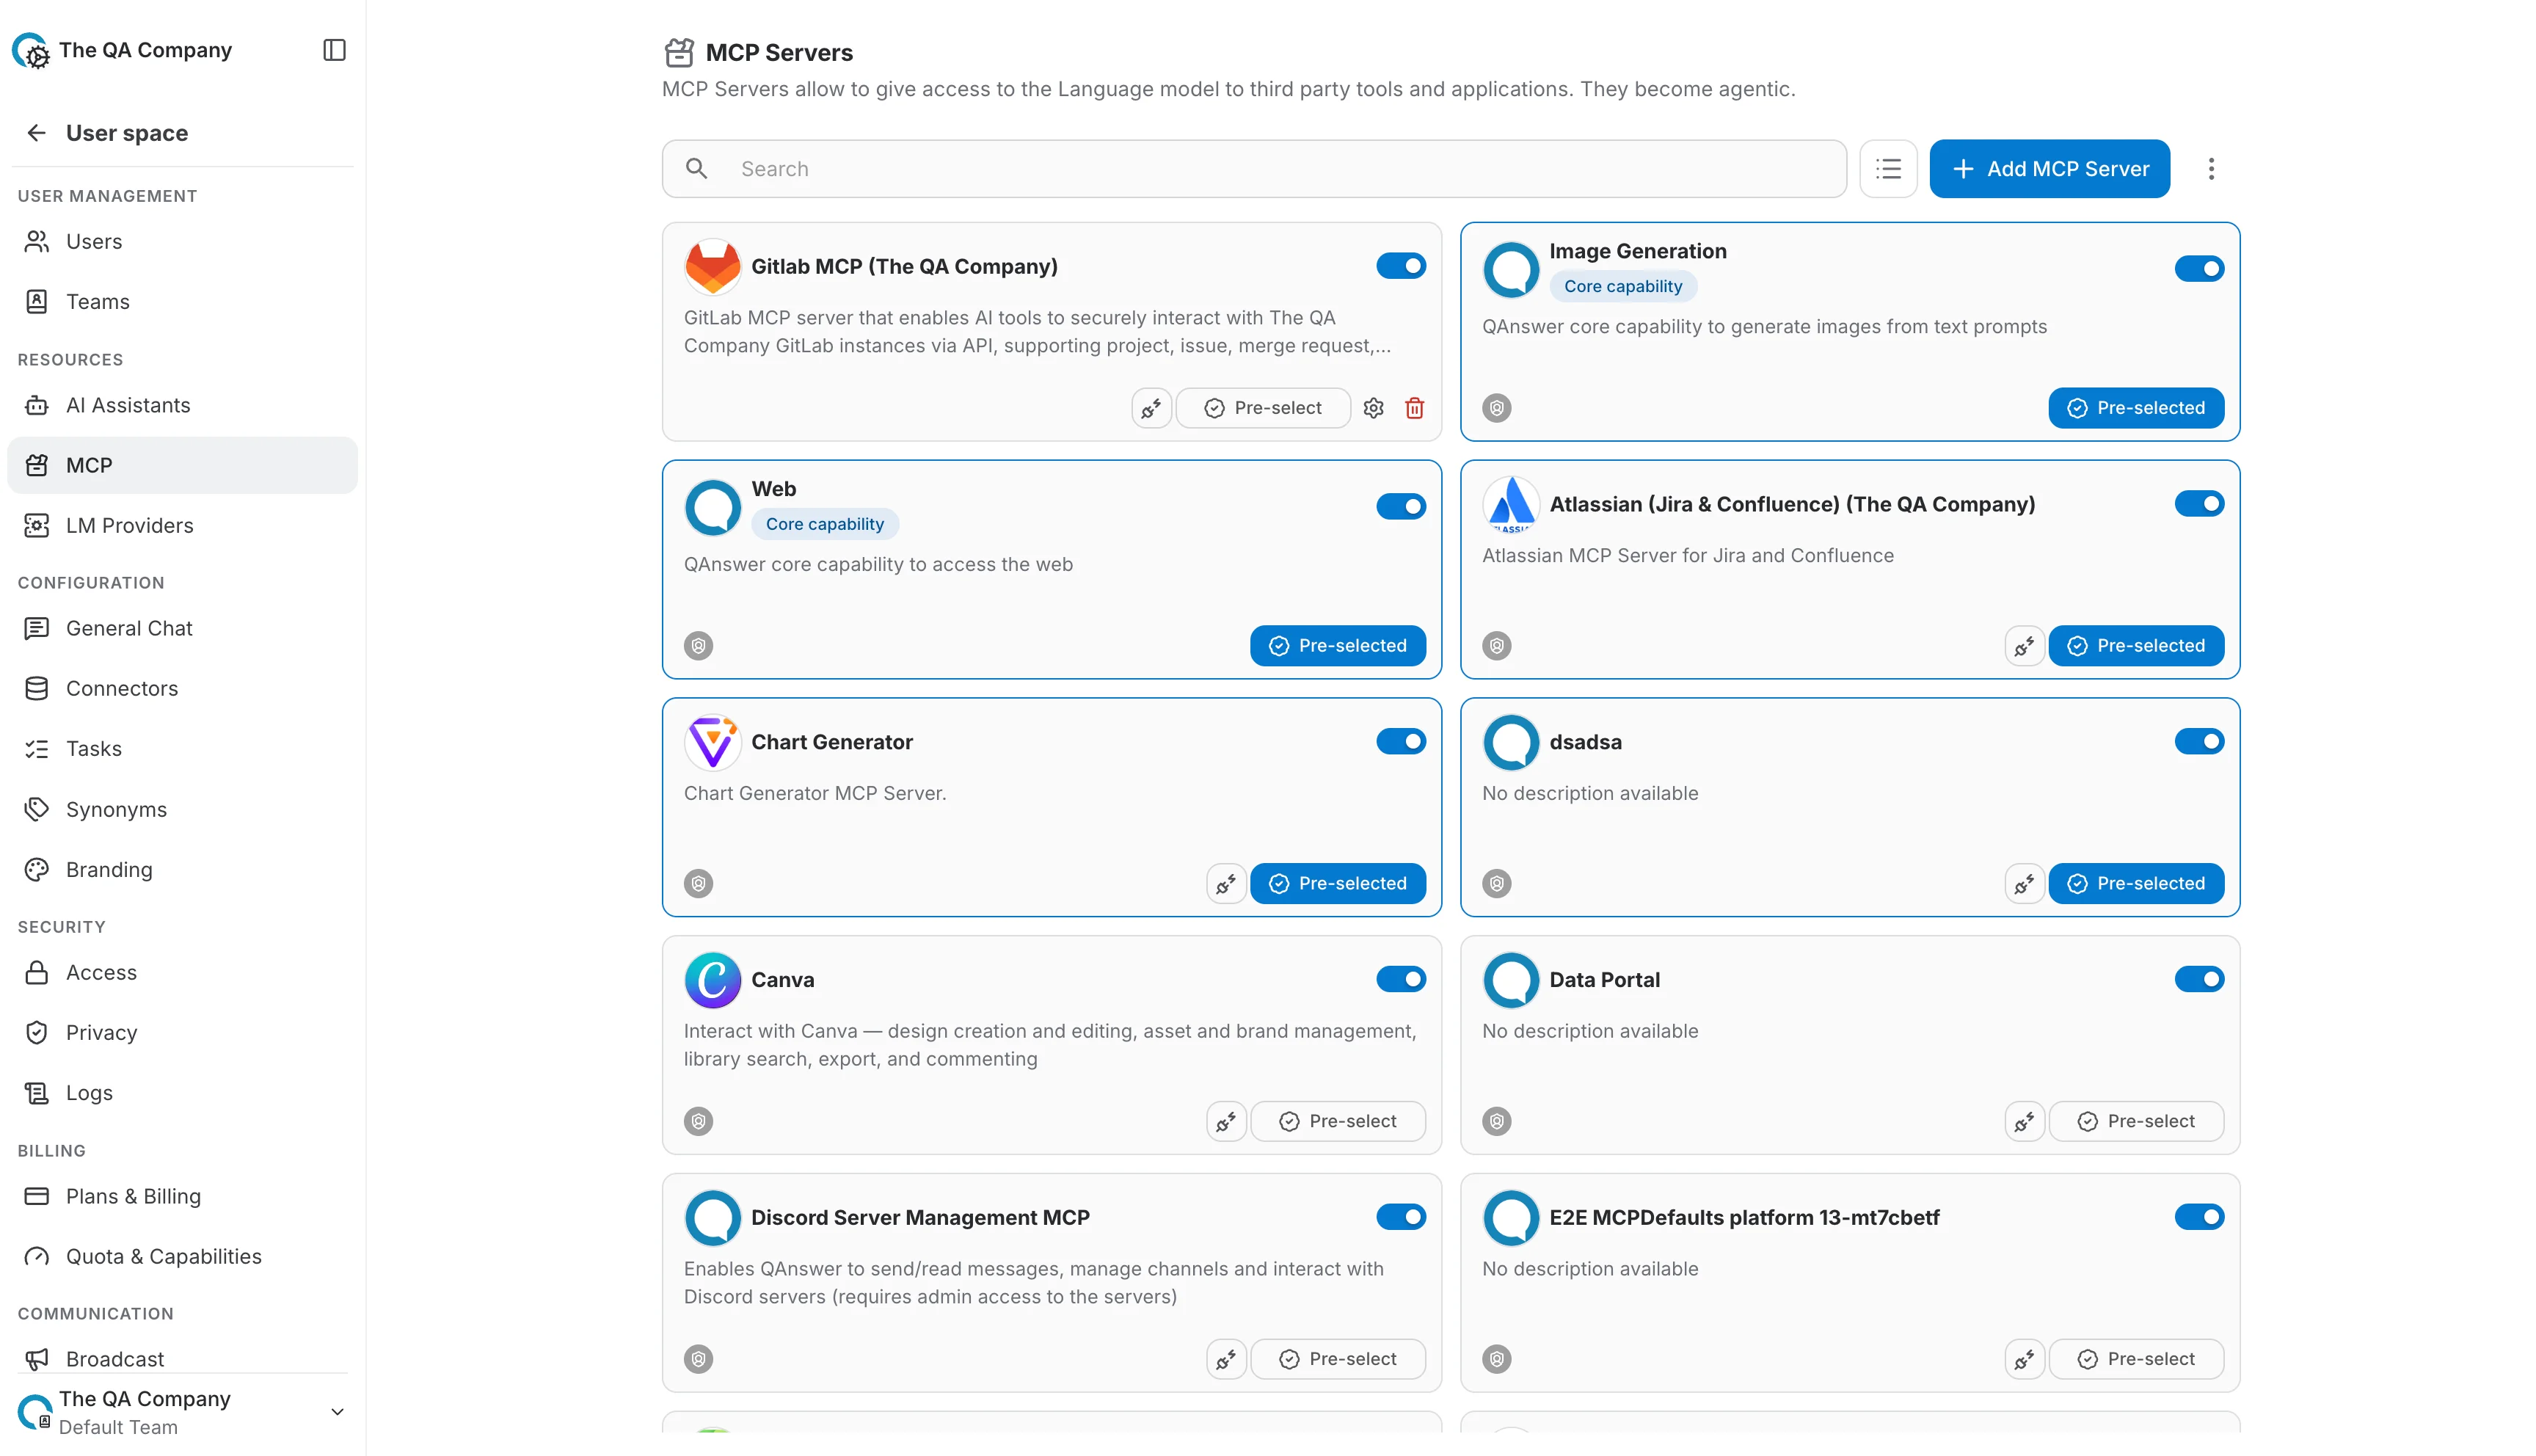Click the Gitlab MCP connect plug icon
2536x1456 pixels.
pos(1151,408)
